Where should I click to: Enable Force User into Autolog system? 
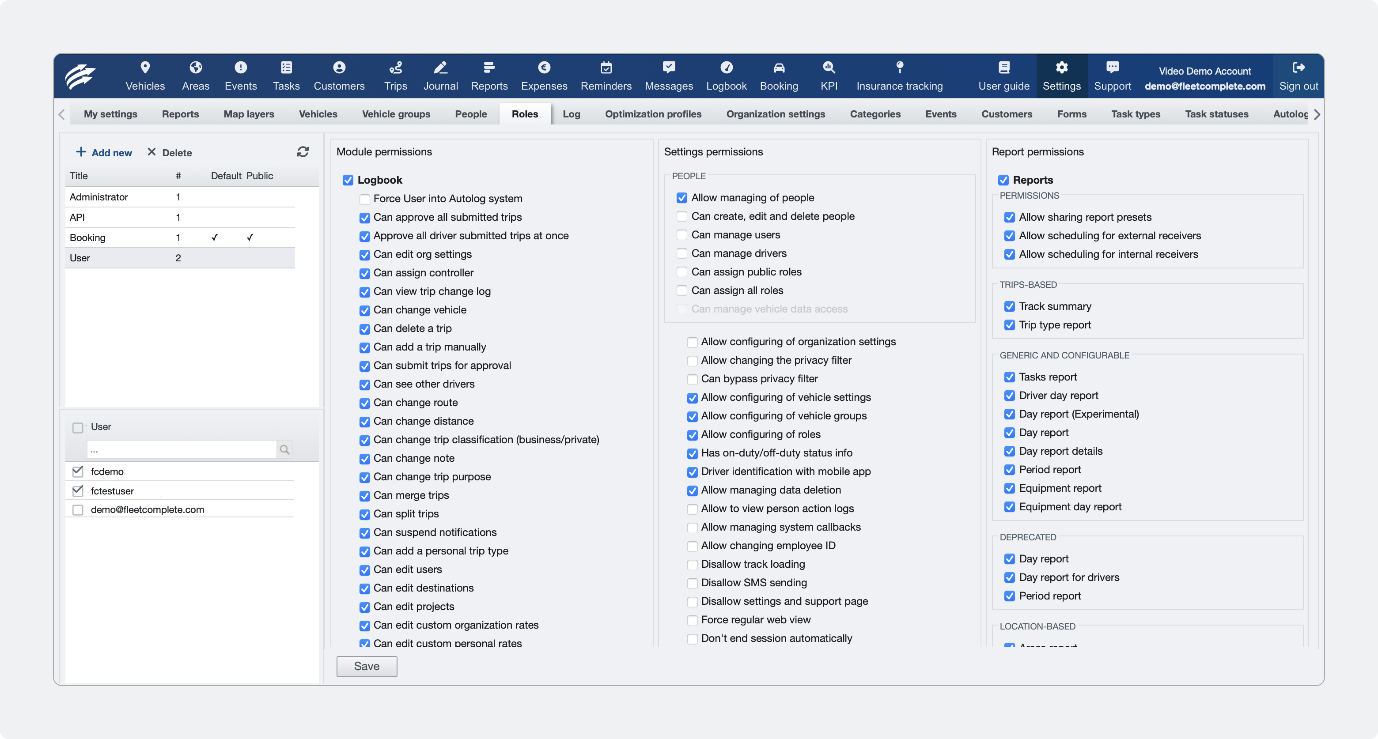365,199
